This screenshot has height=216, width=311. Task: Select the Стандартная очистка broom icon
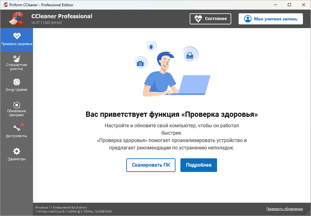pyautogui.click(x=17, y=59)
